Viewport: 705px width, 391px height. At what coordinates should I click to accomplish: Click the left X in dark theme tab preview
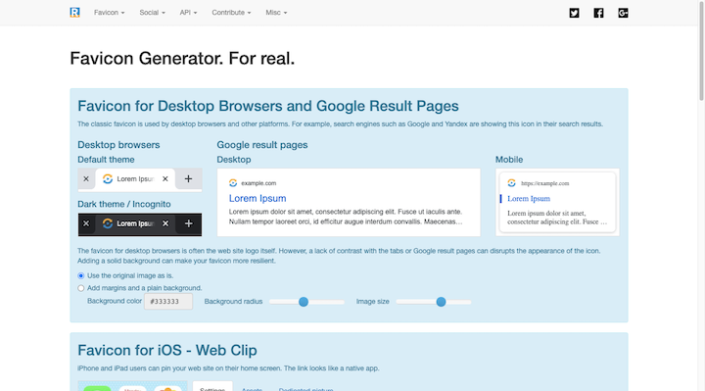click(86, 223)
